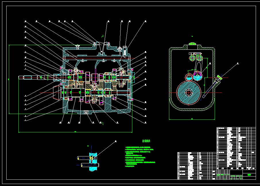Pick the large hatched gear in the side section view
The width and height of the screenshot is (260, 186).
click(189, 93)
